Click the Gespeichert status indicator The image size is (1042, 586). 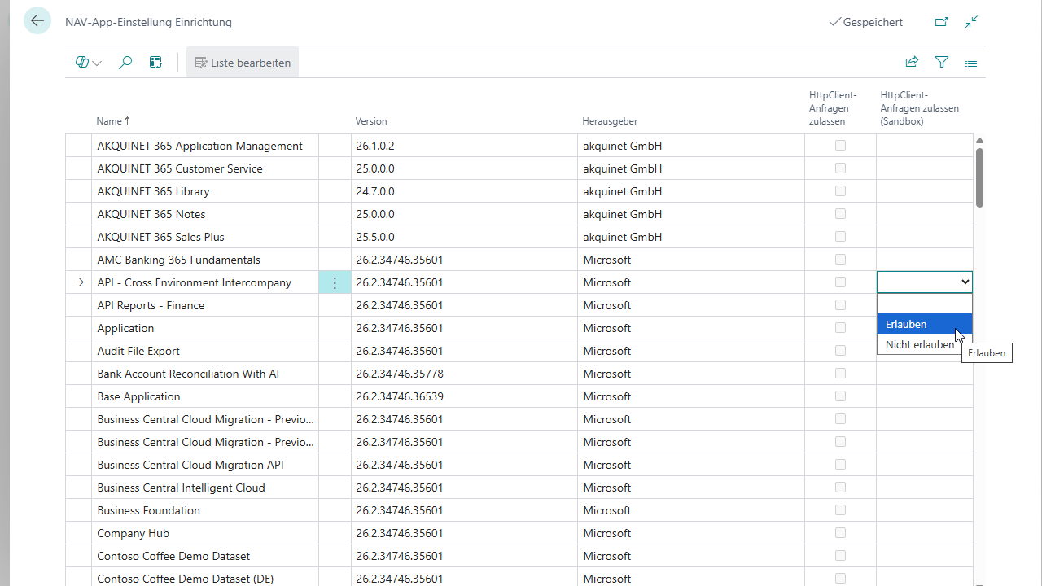pyautogui.click(x=865, y=22)
